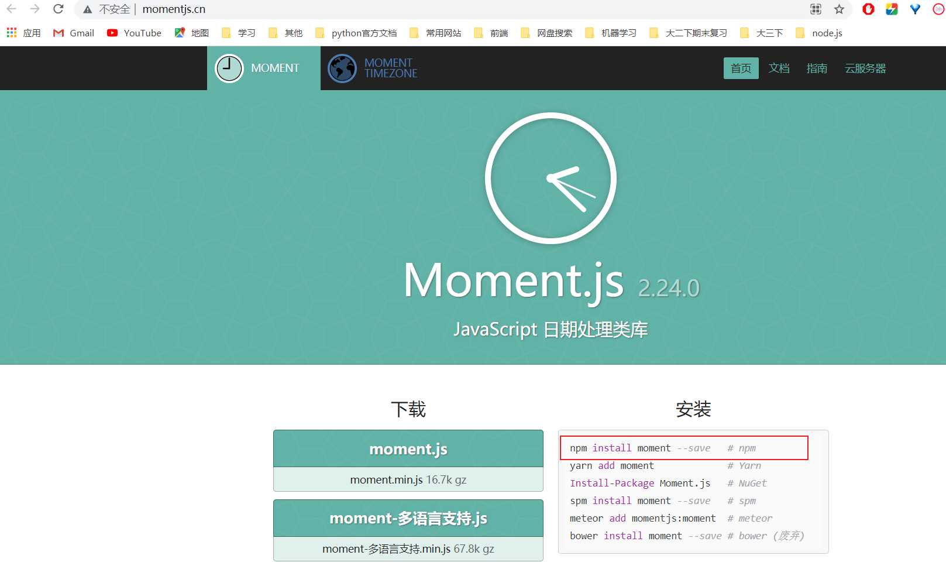946x562 pixels.
Task: Click the Moment clock logo icon in header
Action: coord(229,68)
